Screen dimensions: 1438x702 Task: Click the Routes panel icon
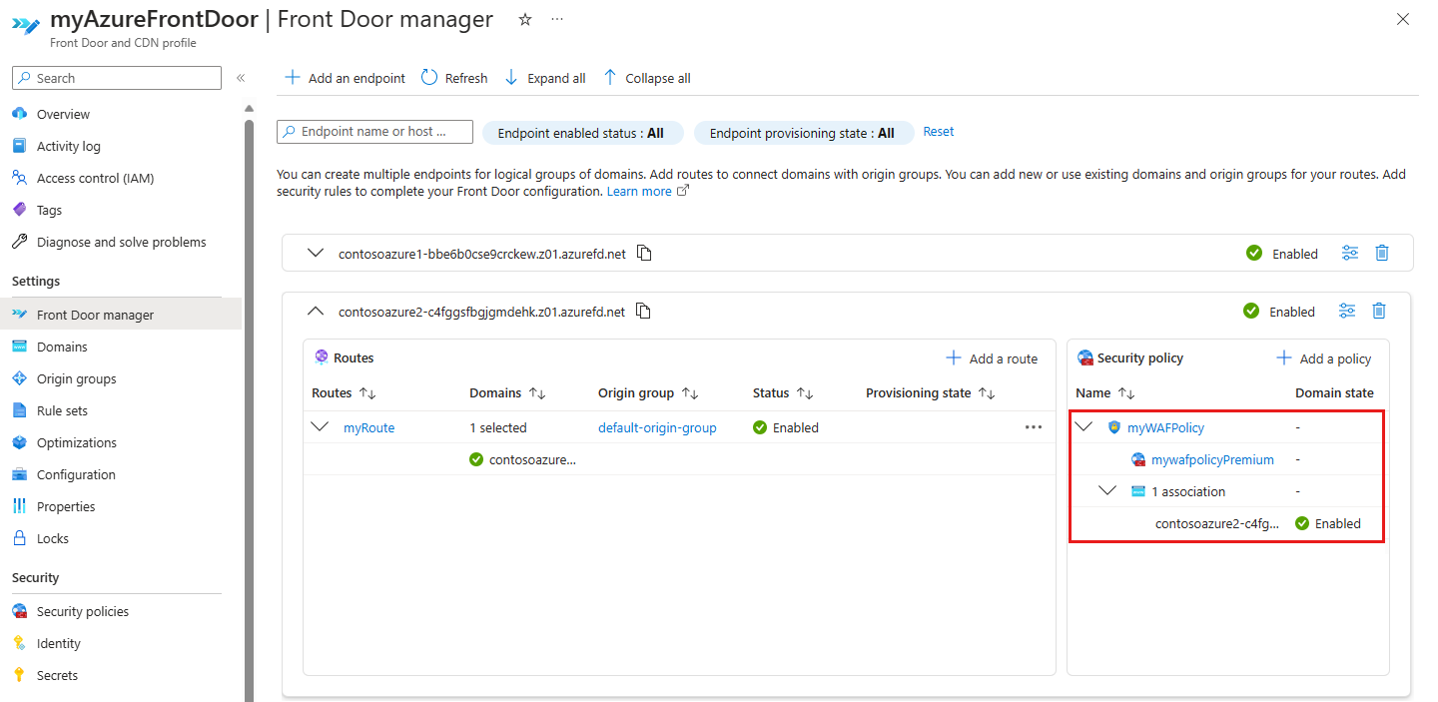coord(322,357)
